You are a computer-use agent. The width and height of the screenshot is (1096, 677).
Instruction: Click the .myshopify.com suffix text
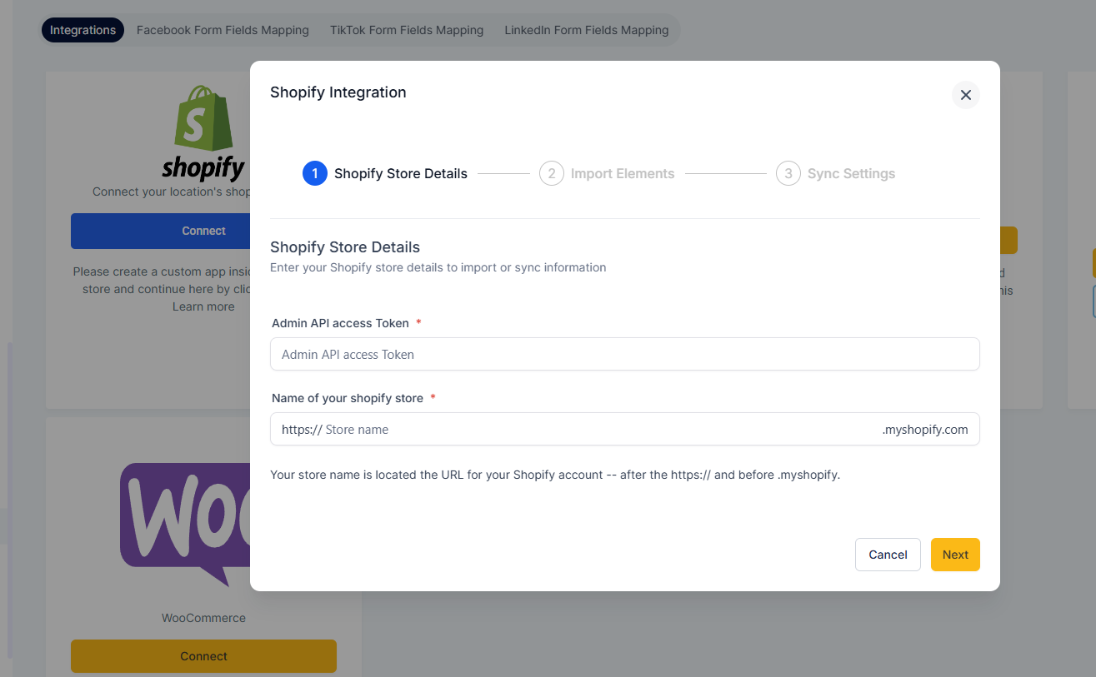tap(925, 430)
